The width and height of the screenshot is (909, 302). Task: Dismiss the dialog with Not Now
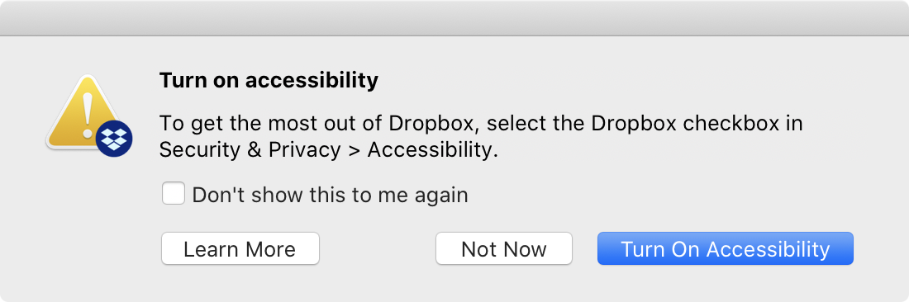(504, 248)
